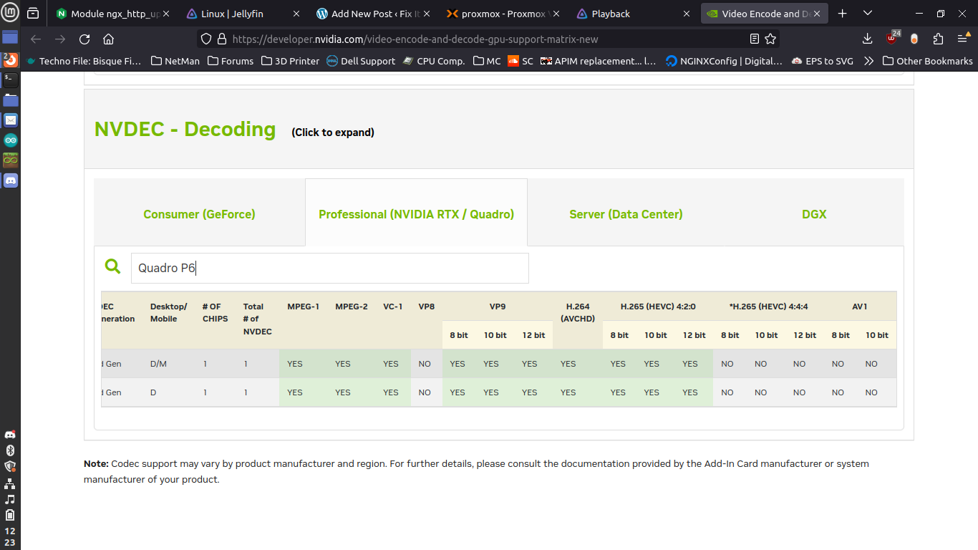Viewport: 978px width, 550px height.
Task: Open the Discord system tray icon
Action: point(10,435)
